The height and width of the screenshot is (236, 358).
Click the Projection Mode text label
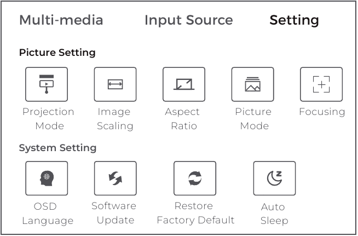[48, 119]
